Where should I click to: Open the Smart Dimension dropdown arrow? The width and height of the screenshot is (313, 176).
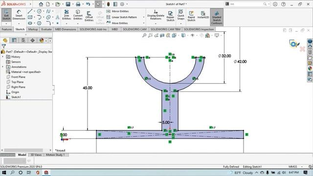(x=19, y=24)
